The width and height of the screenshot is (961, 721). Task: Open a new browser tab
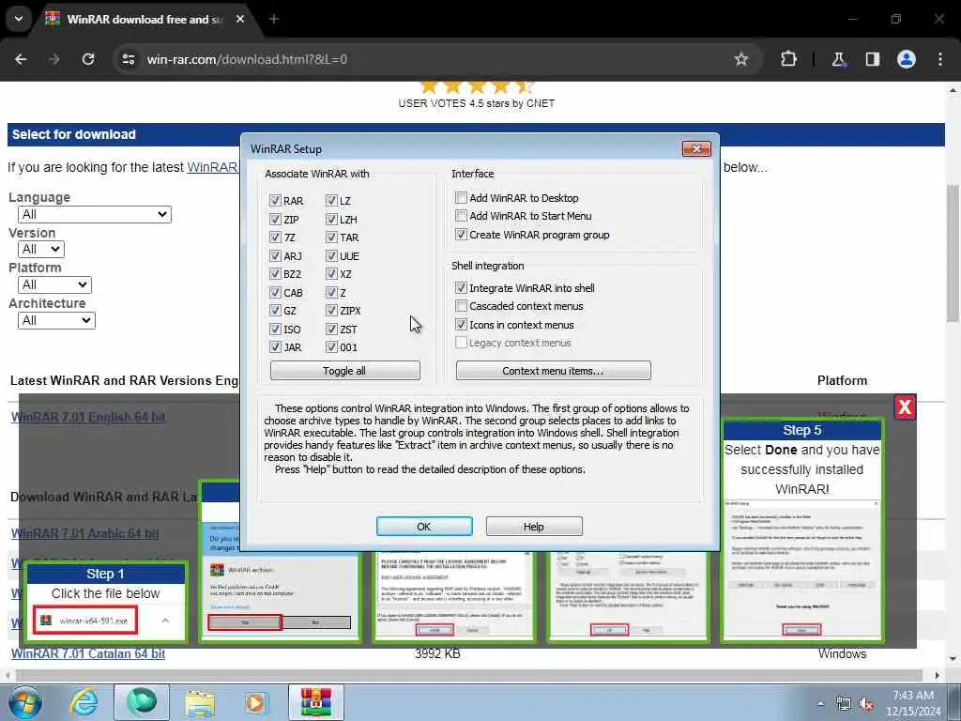[274, 19]
